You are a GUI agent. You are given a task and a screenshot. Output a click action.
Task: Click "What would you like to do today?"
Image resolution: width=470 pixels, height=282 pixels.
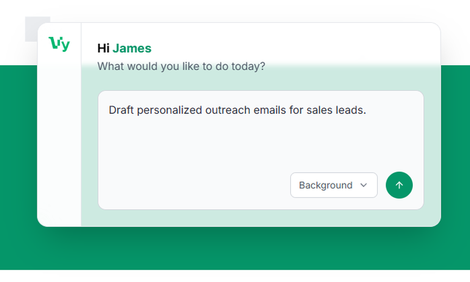[181, 66]
